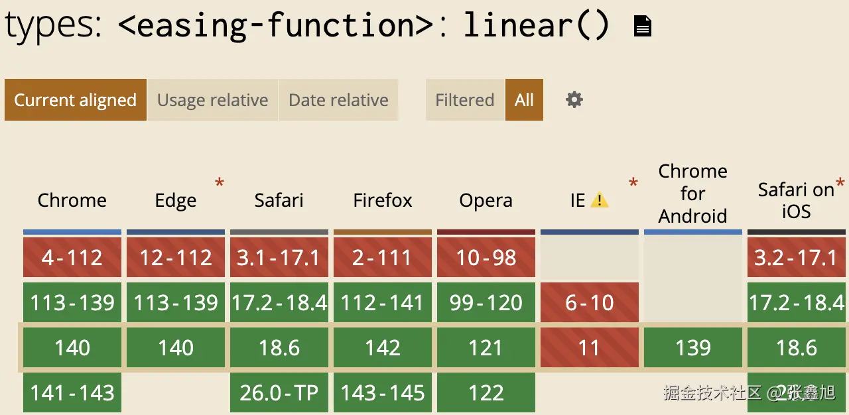Click the IE warning triangle icon
849x415 pixels.
click(599, 200)
